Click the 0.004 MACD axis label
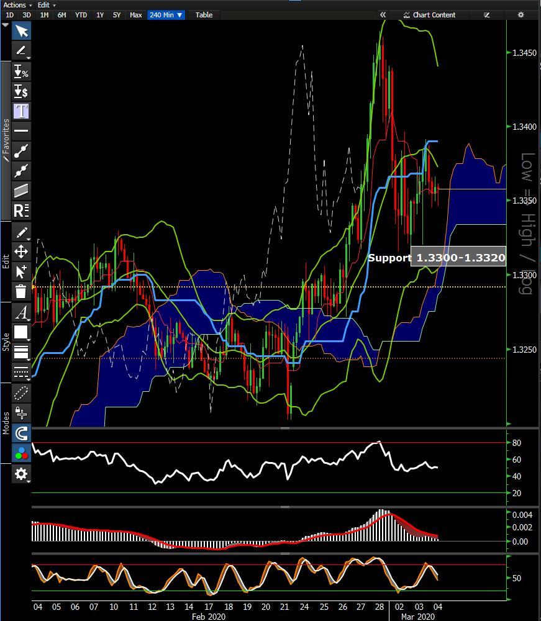This screenshot has width=541, height=621. pyautogui.click(x=522, y=515)
